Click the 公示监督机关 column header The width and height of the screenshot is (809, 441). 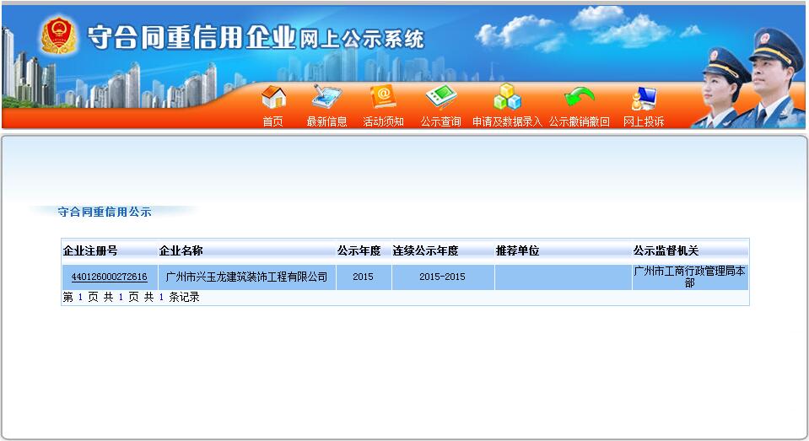[x=666, y=250]
